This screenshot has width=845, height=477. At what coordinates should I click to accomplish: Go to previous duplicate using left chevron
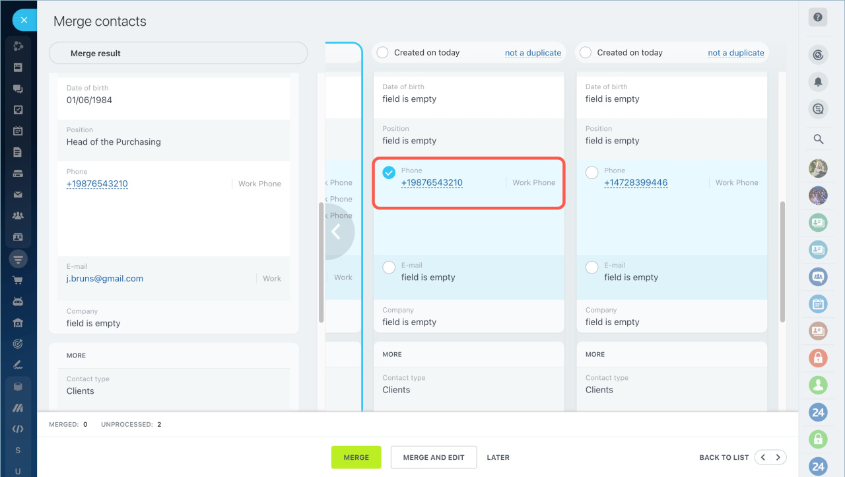[x=763, y=457]
